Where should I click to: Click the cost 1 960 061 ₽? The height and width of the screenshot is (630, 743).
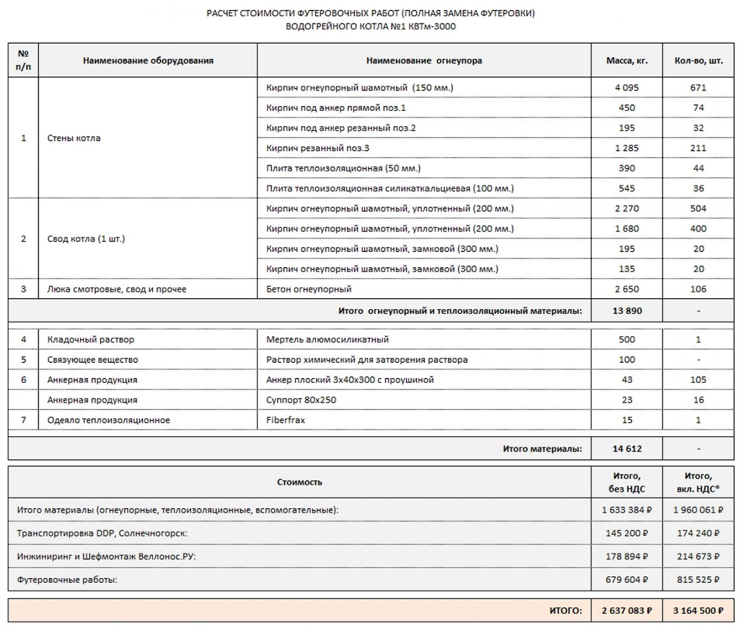click(x=698, y=510)
